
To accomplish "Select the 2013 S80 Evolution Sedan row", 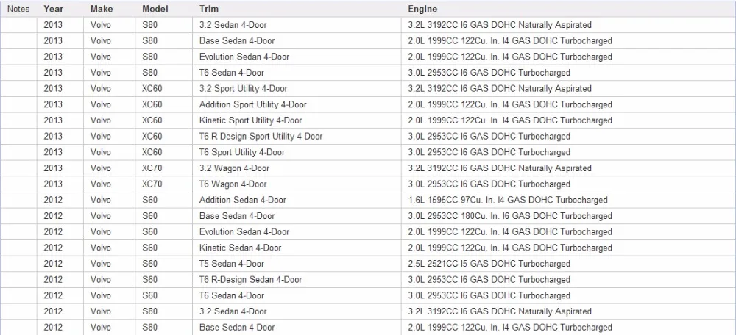I will pyautogui.click(x=368, y=57).
